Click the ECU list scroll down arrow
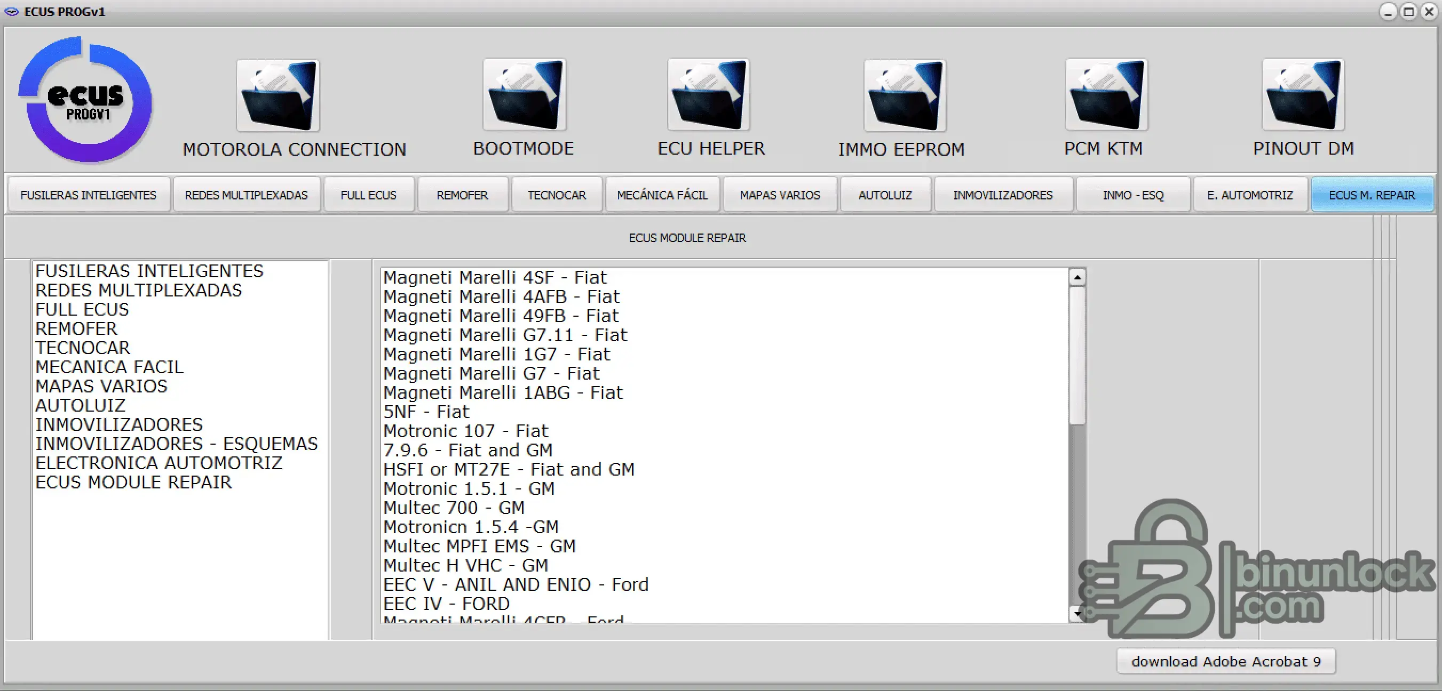This screenshot has width=1442, height=691. pos(1077,614)
